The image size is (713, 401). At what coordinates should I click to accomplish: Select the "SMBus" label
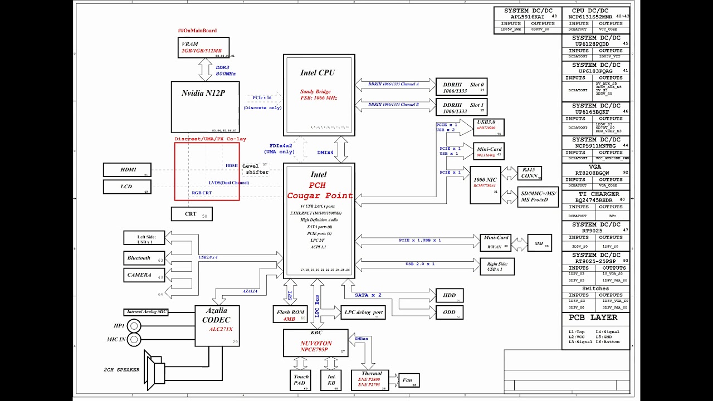(361, 338)
